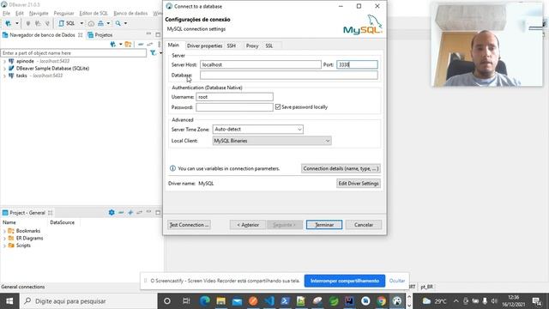The image size is (549, 309).
Task: Toggle Save password locally checkbox
Action: pyautogui.click(x=278, y=106)
